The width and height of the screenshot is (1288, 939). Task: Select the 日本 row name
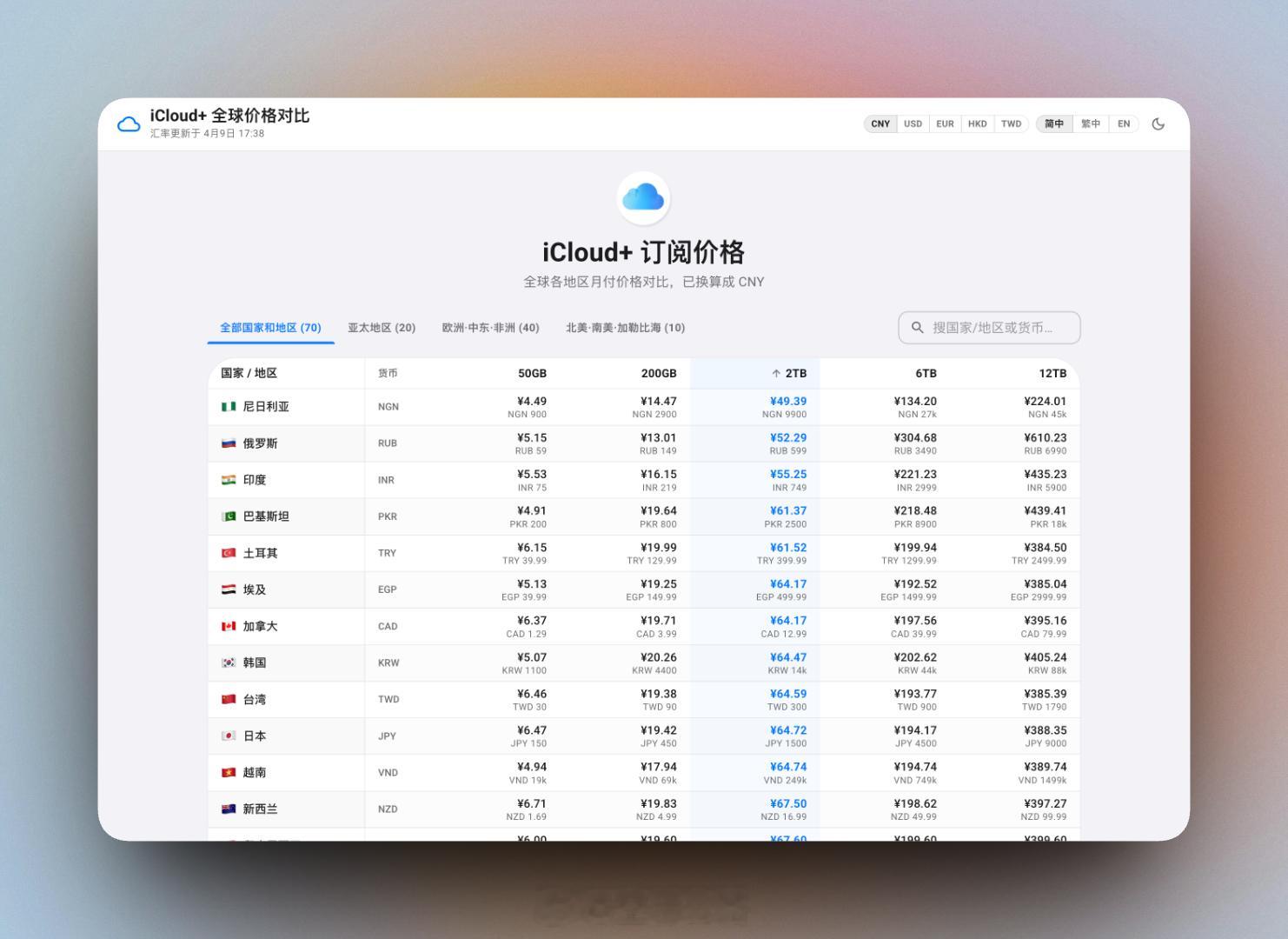255,735
